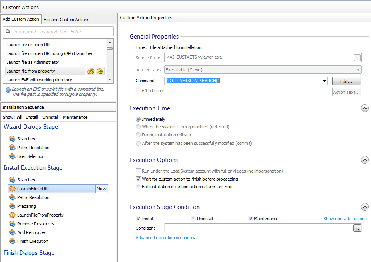Select the Preparing action icon

(12, 206)
